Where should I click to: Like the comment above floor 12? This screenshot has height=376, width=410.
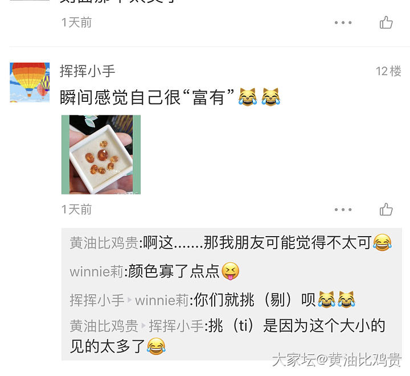pos(386,22)
